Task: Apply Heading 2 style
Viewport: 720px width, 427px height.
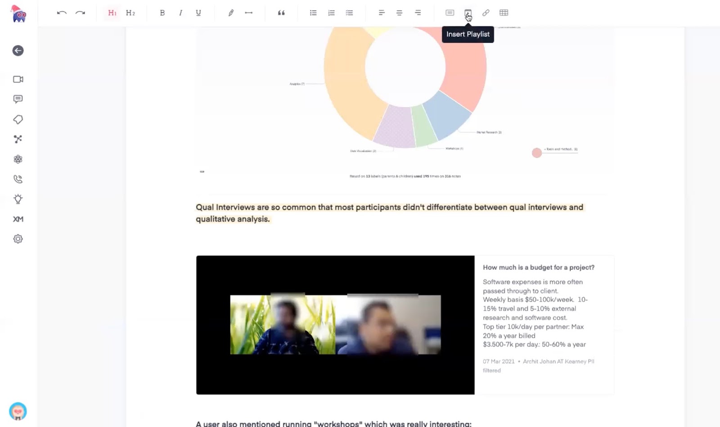Action: coord(130,13)
